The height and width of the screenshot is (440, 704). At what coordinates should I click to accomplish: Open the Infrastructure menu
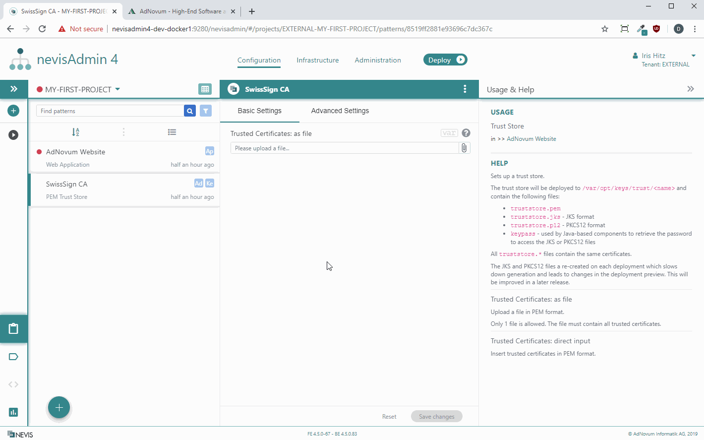click(318, 60)
